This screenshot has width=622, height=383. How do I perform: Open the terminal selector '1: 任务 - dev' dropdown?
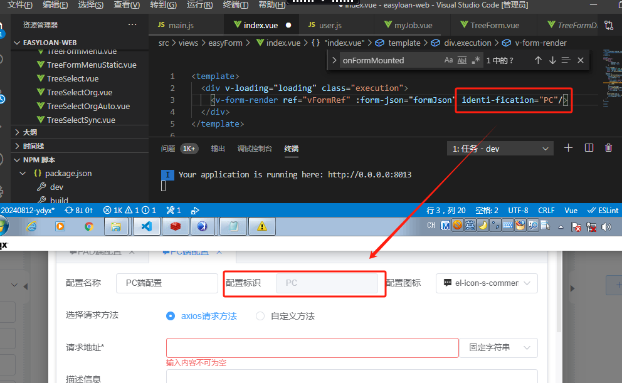500,149
